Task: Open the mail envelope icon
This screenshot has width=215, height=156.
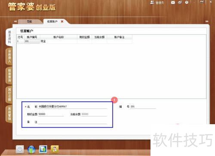Action: pos(173,3)
